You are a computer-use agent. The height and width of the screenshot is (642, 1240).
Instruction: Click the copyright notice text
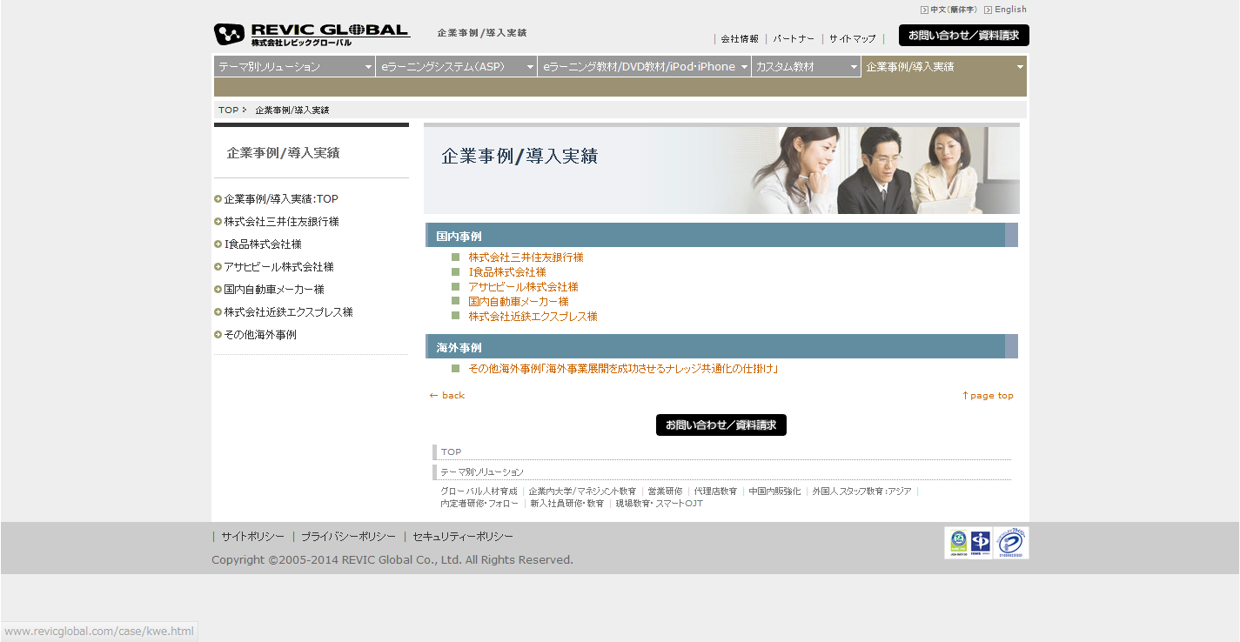point(392,560)
